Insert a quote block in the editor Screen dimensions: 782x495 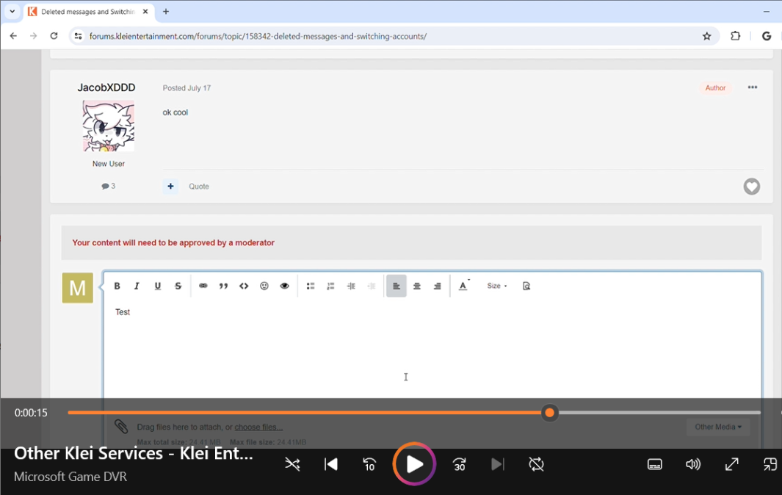(223, 286)
